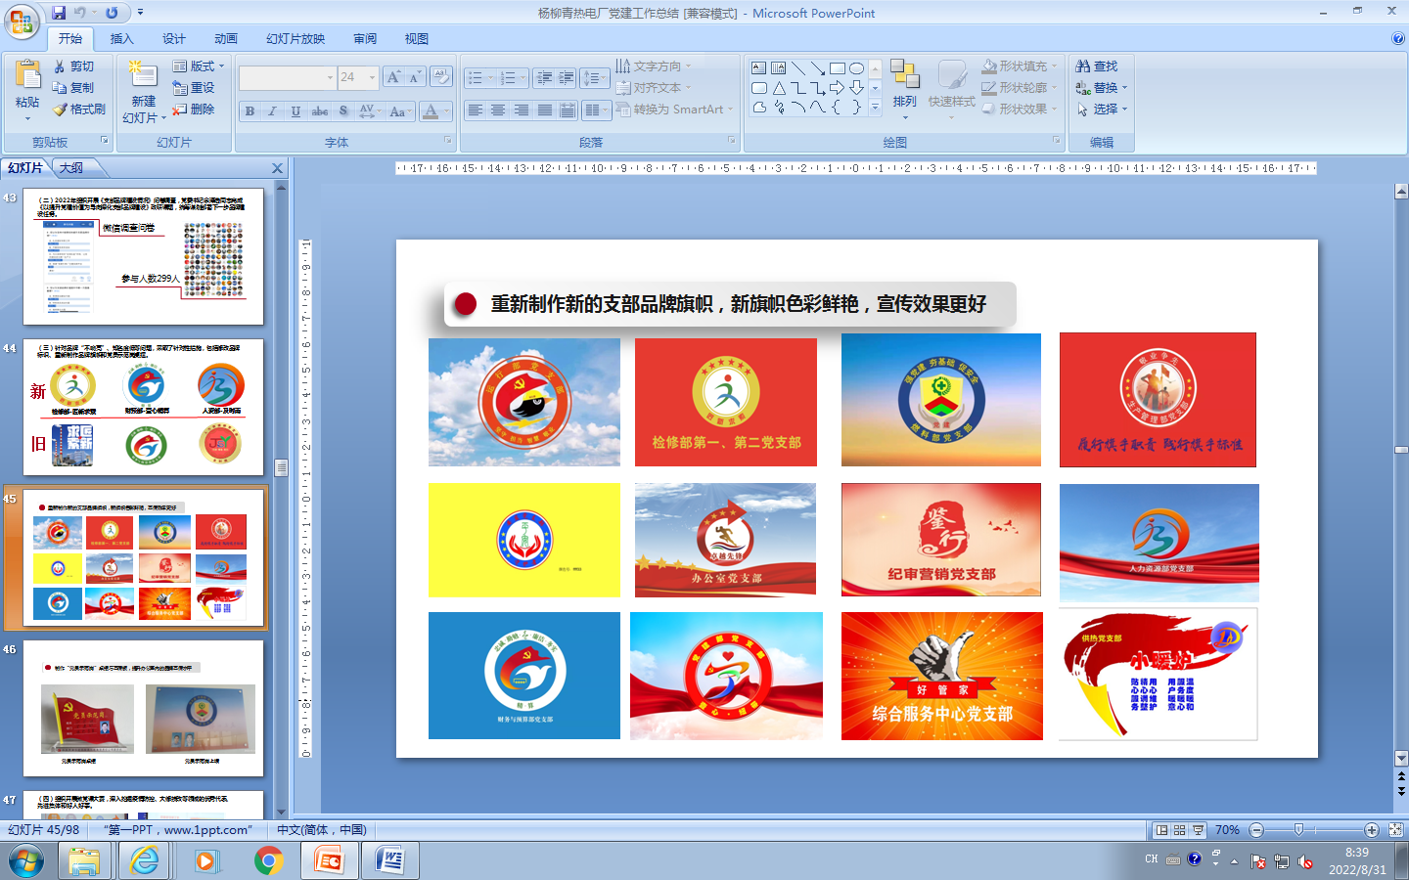Open 对齐文本 align text dropdown
The width and height of the screenshot is (1409, 880).
coord(654,88)
